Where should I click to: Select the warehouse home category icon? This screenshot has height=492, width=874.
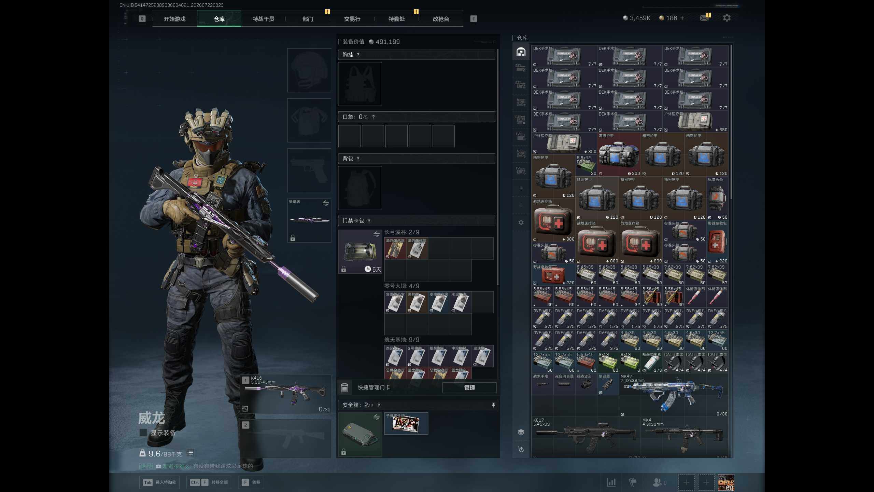521,52
